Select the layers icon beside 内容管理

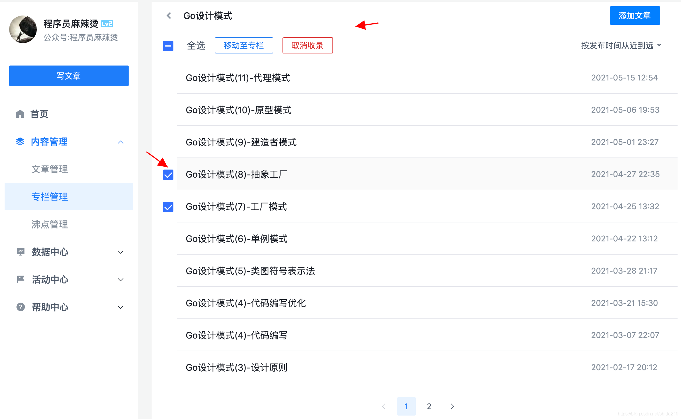tap(20, 141)
